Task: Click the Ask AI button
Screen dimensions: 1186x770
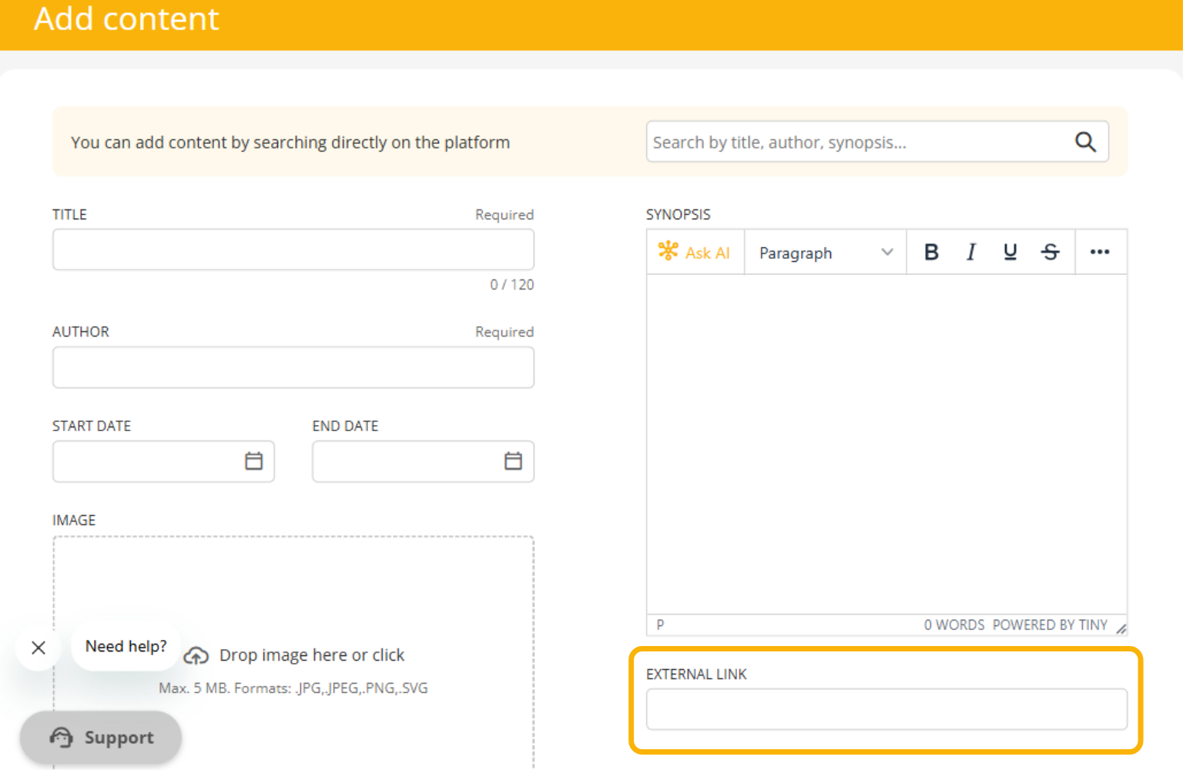Action: [695, 253]
